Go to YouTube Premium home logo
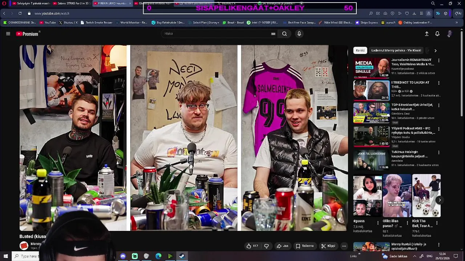Viewport: 465px width, 261px height. [28, 34]
